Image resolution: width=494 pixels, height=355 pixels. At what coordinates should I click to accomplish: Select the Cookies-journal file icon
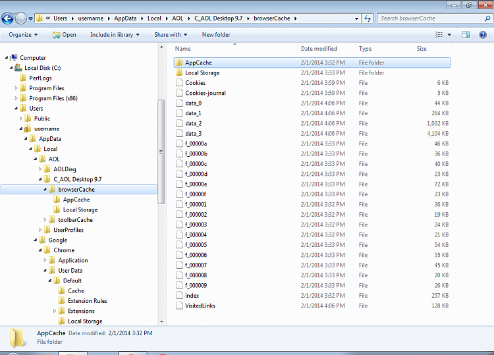click(180, 93)
